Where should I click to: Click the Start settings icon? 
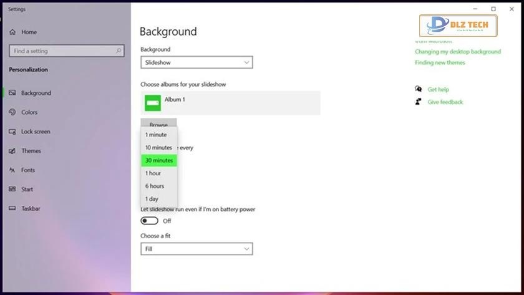point(12,190)
